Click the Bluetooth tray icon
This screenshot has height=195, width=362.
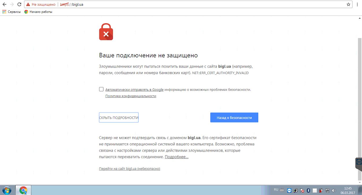pos(308,190)
